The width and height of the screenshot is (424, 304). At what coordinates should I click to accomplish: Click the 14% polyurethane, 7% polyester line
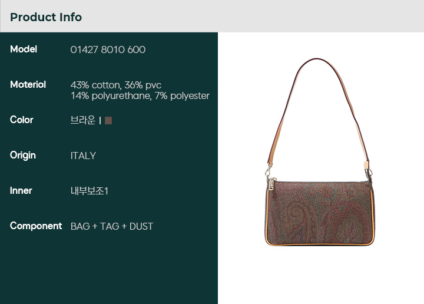[x=140, y=96]
